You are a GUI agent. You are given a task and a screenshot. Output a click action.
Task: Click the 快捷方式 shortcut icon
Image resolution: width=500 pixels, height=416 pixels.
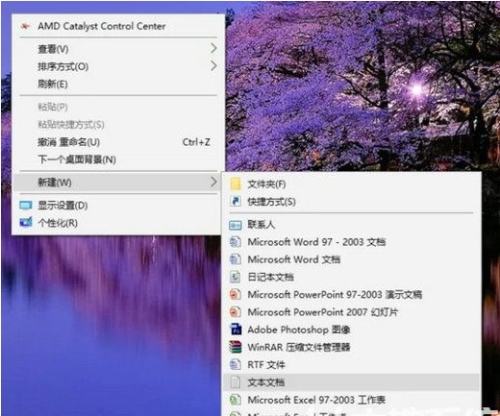[x=236, y=201]
